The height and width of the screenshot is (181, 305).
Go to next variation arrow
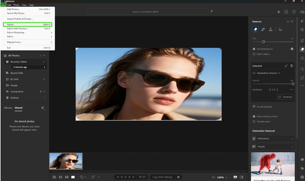(x=277, y=90)
